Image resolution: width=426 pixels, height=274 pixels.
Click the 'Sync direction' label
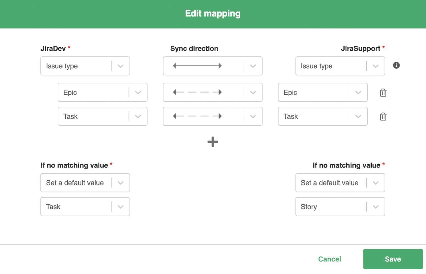[x=194, y=49]
